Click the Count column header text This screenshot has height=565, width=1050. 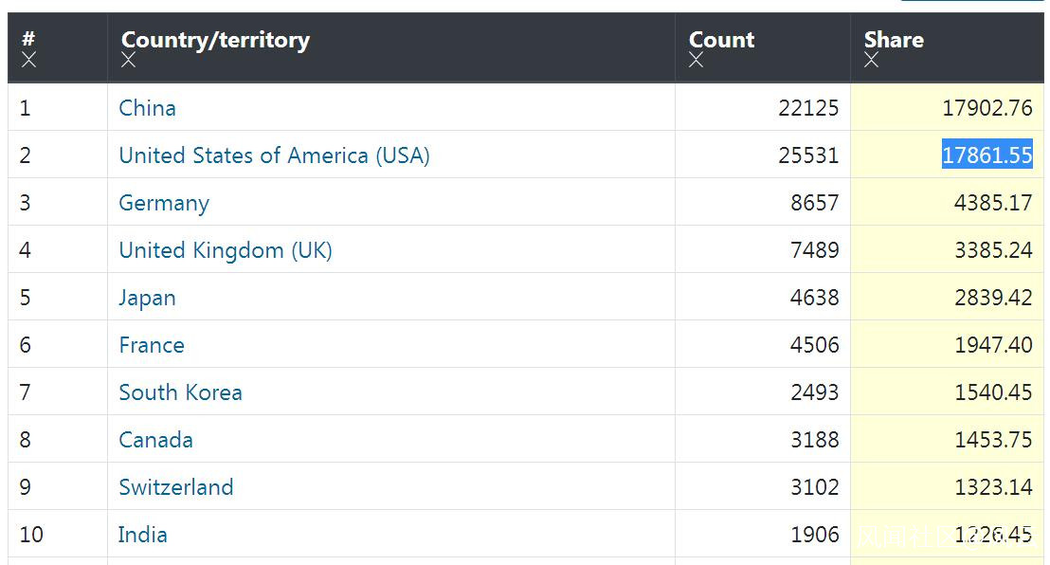[722, 40]
